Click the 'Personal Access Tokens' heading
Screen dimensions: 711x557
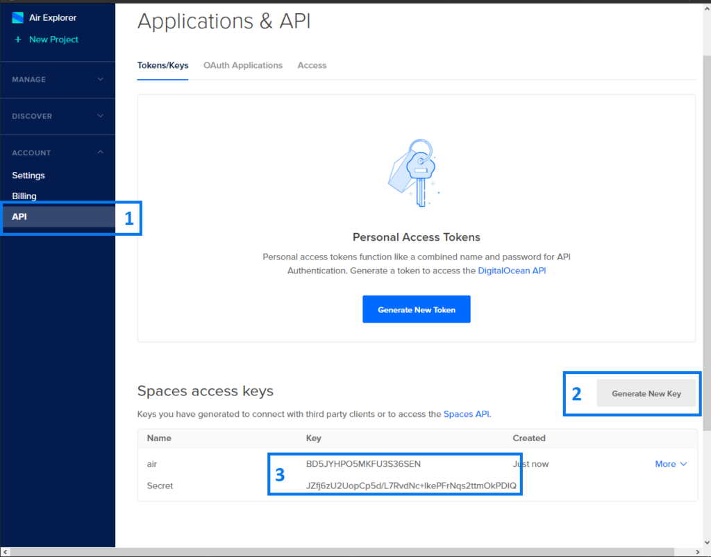(417, 237)
